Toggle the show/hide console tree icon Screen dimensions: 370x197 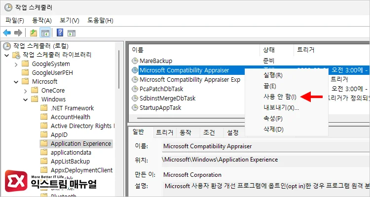point(45,33)
